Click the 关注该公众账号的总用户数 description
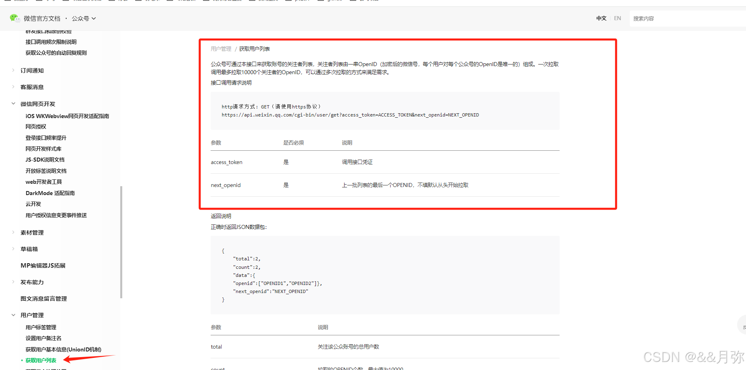This screenshot has width=746, height=370. click(x=348, y=347)
